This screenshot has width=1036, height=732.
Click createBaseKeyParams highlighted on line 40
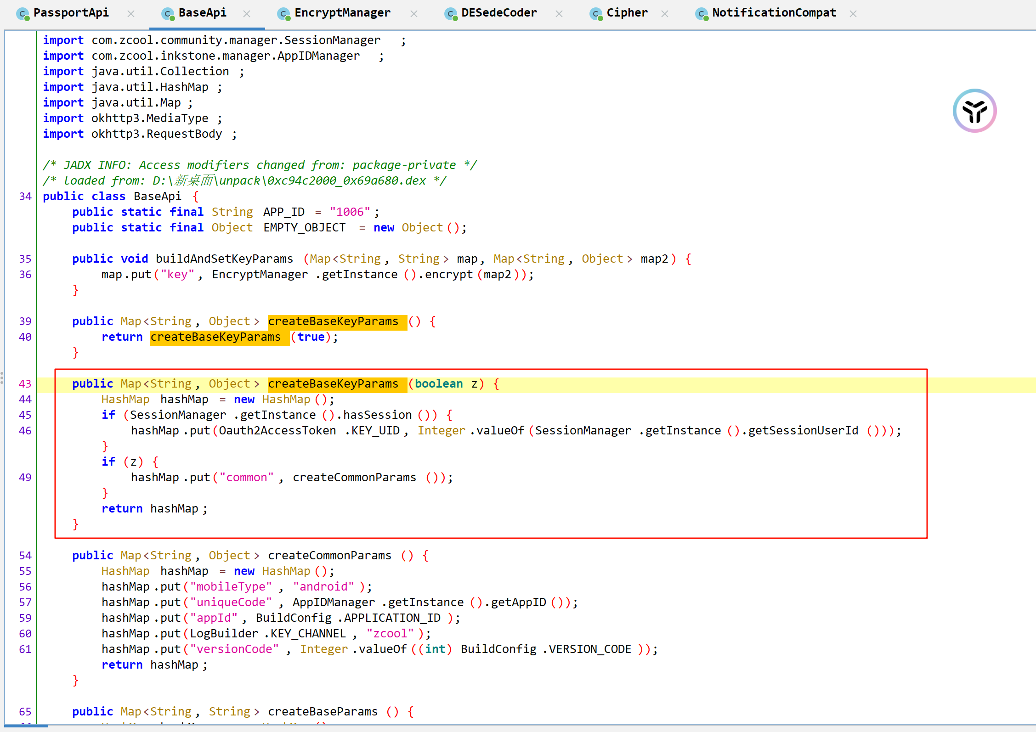coord(215,337)
